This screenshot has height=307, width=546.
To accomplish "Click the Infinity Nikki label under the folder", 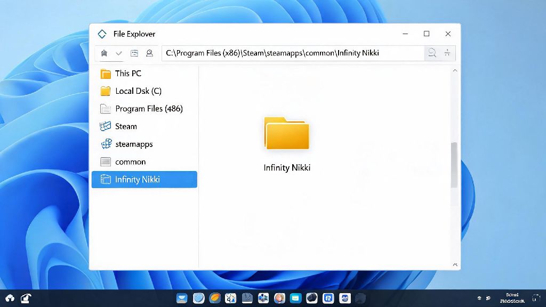I will coord(287,168).
